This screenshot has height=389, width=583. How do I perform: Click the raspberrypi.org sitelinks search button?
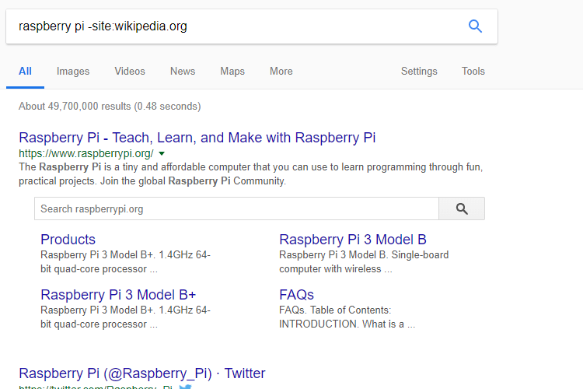pos(462,209)
